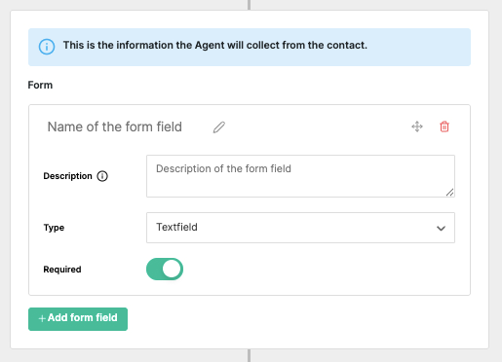Viewport: 502px width, 362px height.
Task: Click the Agent information banner message
Action: pos(215,45)
